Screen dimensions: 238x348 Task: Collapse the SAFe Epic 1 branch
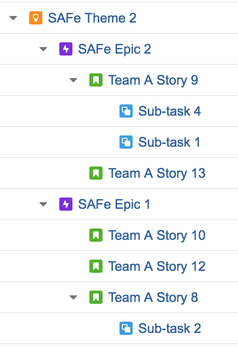coord(43,204)
